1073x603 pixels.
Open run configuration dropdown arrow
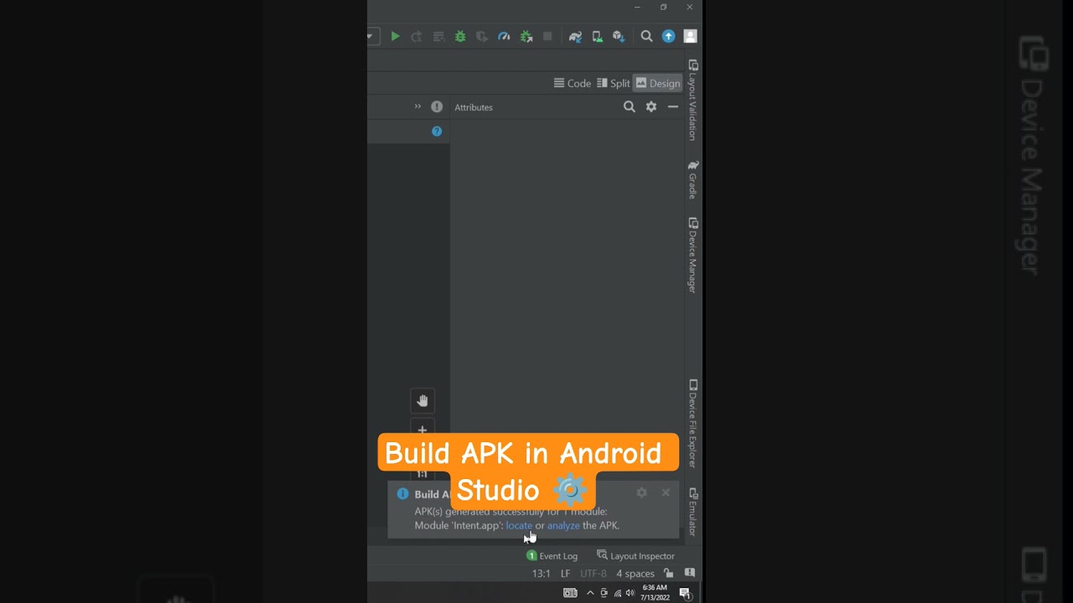[370, 37]
